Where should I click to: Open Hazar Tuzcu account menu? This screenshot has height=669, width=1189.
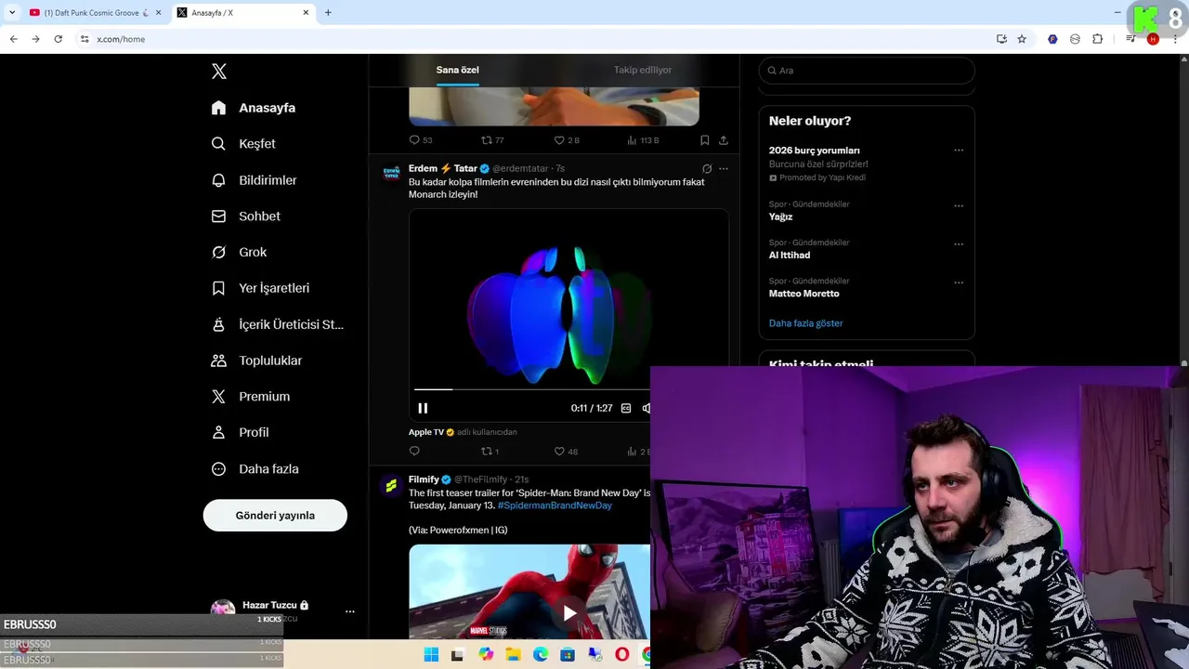283,610
